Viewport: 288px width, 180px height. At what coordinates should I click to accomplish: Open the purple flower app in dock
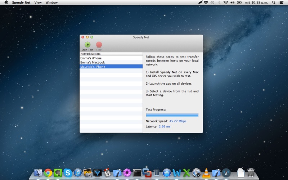tap(127, 173)
